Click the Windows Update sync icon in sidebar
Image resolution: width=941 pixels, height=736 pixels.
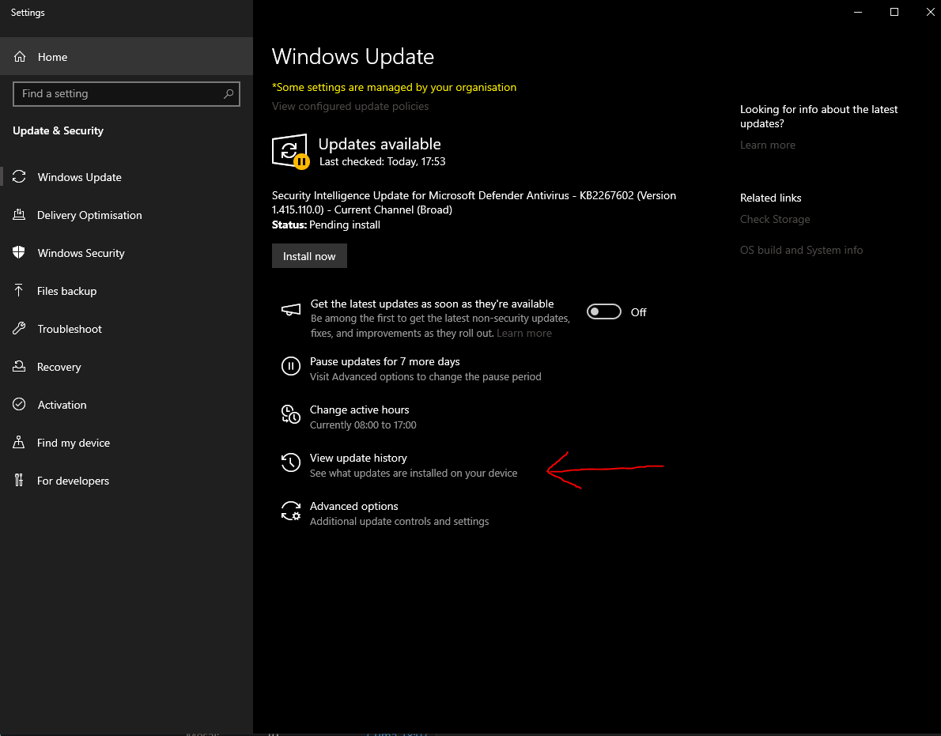[x=19, y=176]
